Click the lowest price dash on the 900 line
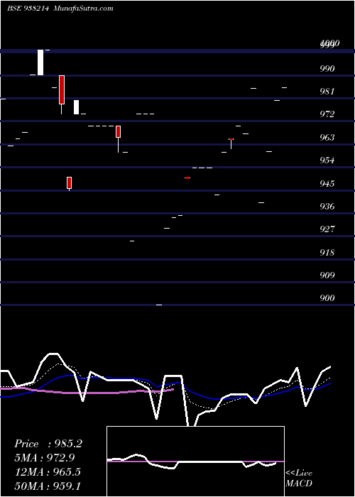355x497 pixels. point(159,305)
